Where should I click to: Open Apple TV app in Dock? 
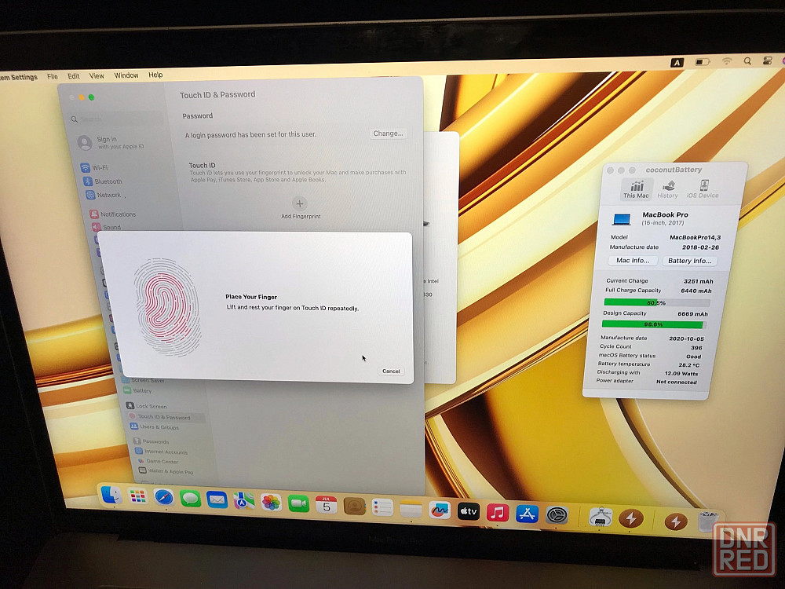click(x=469, y=511)
